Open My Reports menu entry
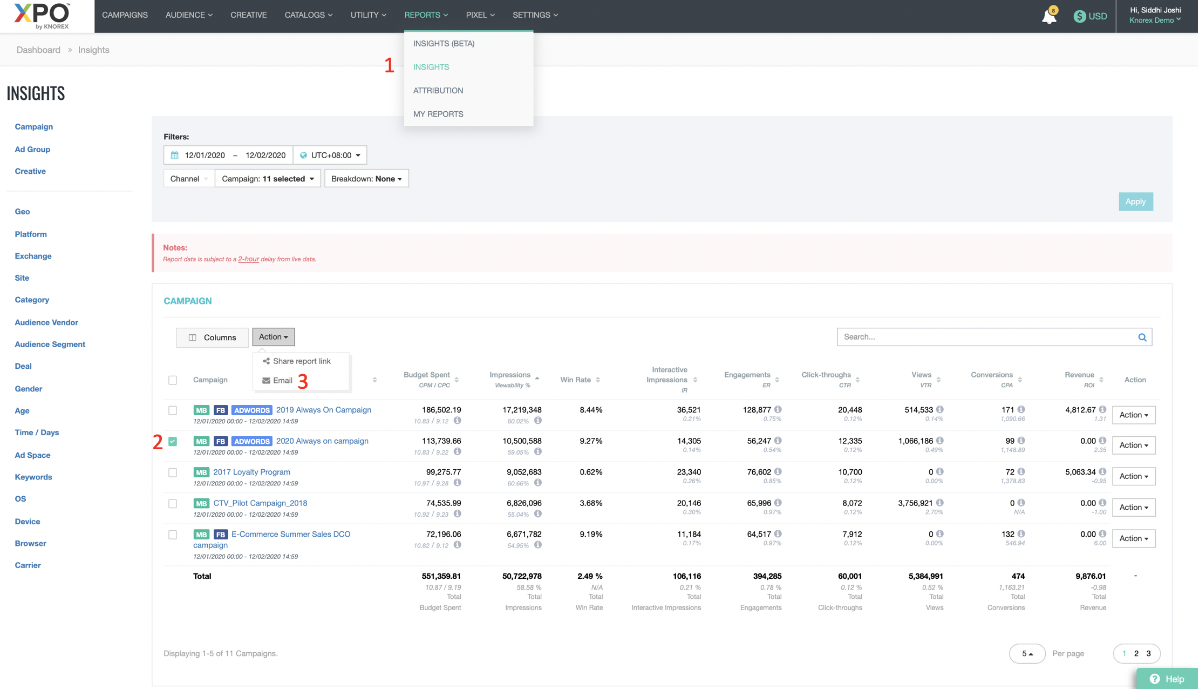This screenshot has height=689, width=1199. point(438,114)
